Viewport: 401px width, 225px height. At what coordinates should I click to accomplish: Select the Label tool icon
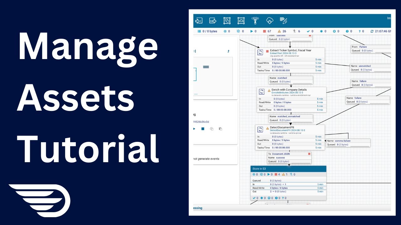283,21
